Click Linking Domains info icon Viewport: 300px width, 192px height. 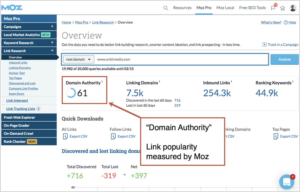[159, 81]
